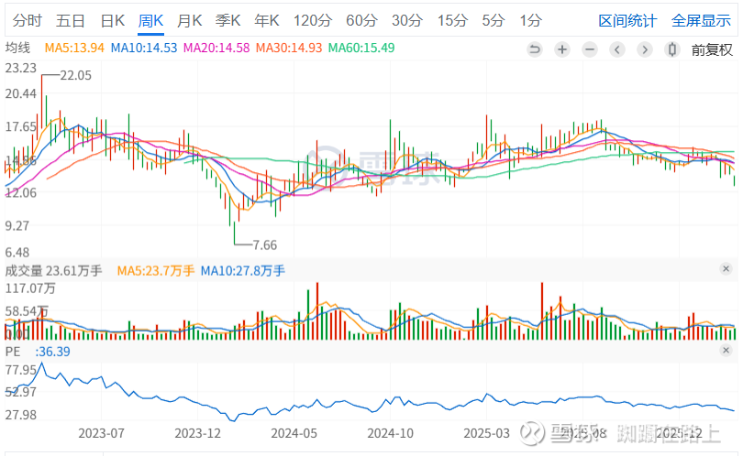743x456 pixels.
Task: Open the 均线 indicator selector
Action: (x=18, y=48)
